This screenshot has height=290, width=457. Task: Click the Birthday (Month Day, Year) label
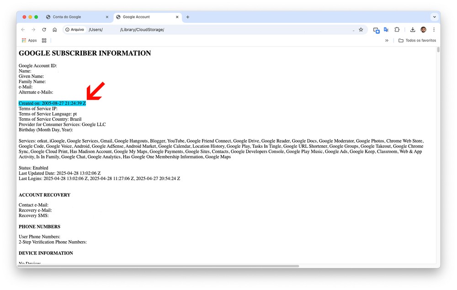tap(46, 130)
